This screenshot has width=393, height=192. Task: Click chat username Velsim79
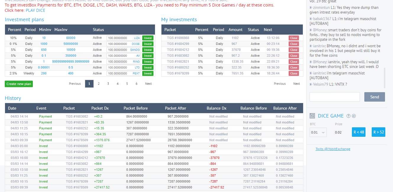click(321, 84)
